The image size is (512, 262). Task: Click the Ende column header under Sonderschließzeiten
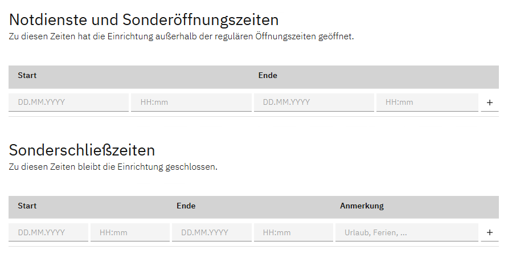point(186,206)
